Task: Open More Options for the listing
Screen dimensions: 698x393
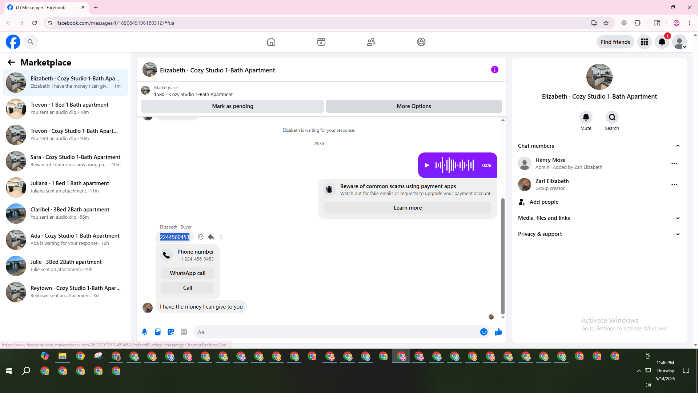Action: pos(414,106)
